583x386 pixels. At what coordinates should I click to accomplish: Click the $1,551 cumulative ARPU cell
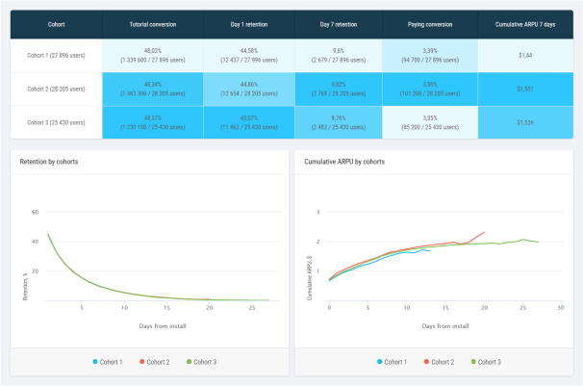524,89
